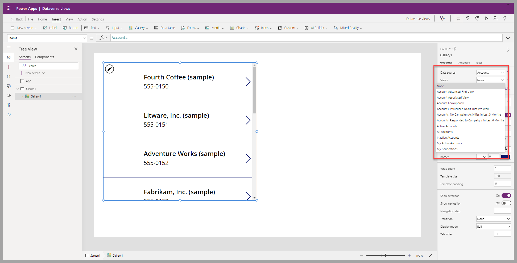Open the Data cylinder icon in left rail
This screenshot has width=517, height=263.
pyautogui.click(x=9, y=77)
